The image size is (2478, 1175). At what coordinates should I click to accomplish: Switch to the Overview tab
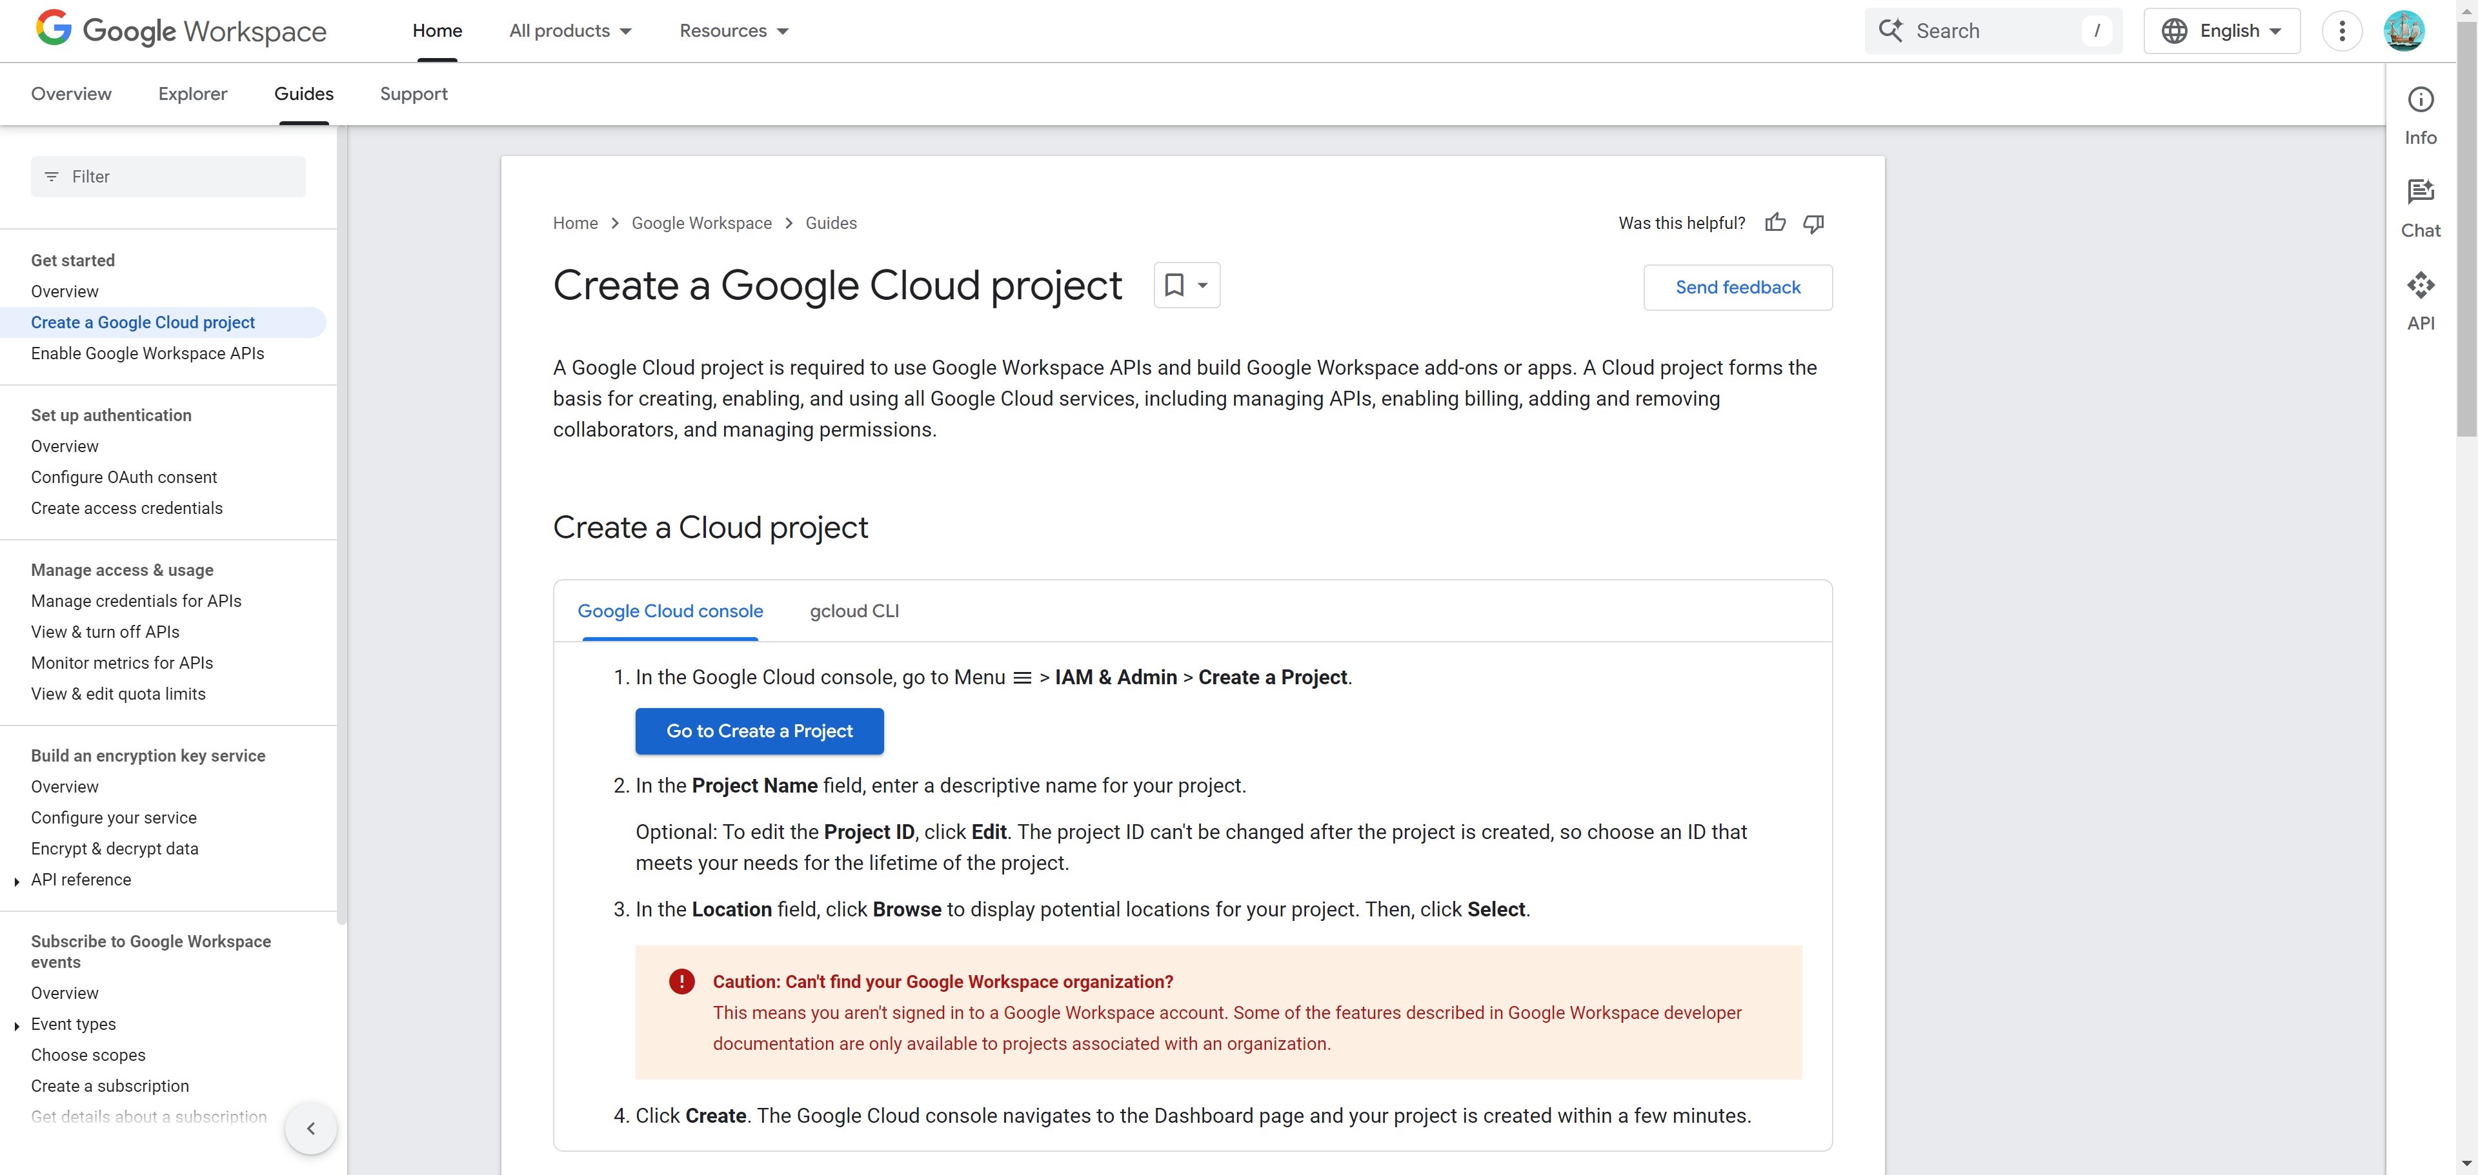coord(71,94)
